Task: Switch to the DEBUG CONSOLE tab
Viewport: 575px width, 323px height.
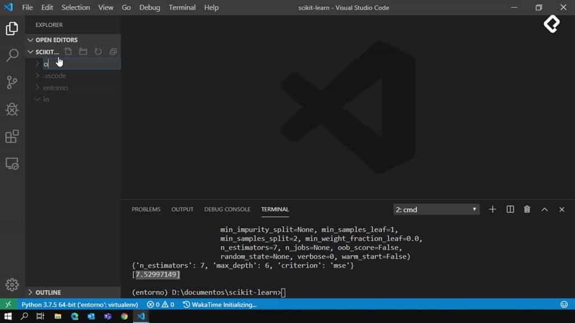Action: pyautogui.click(x=227, y=209)
